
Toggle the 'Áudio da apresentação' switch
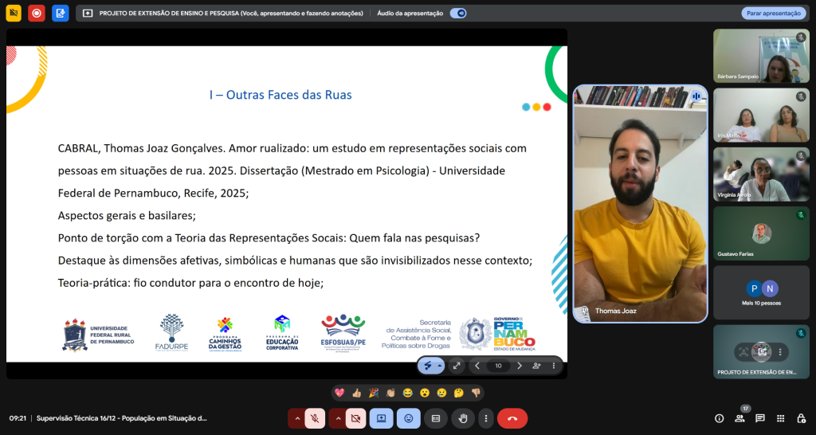(457, 14)
